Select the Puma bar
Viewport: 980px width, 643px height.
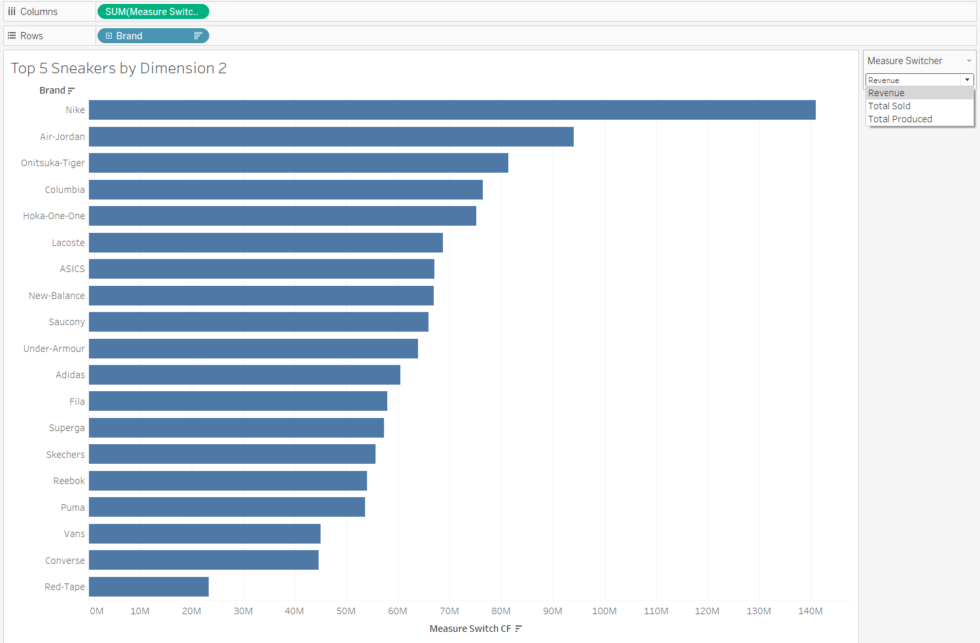pos(227,507)
